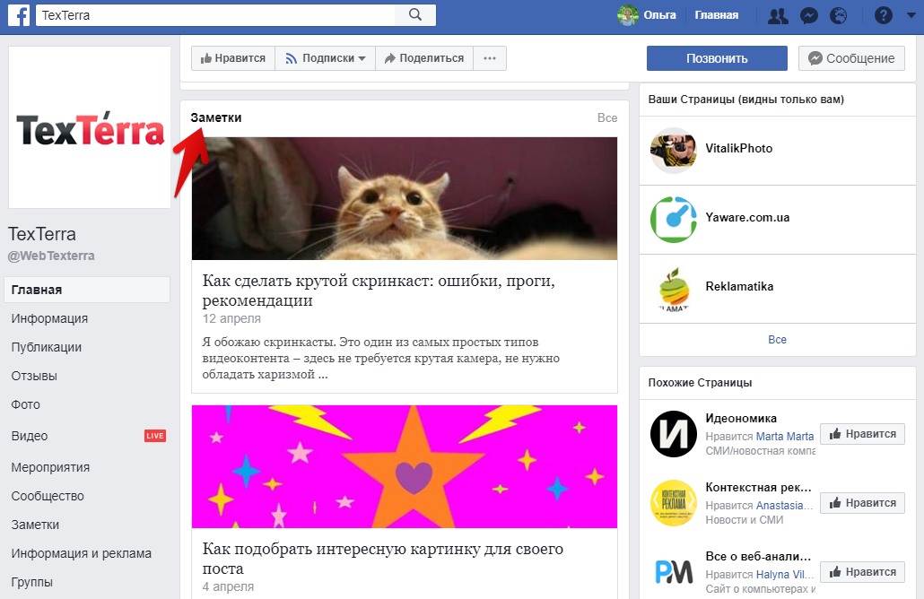Viewport: 924px width, 599px height.
Task: Click the search magnifier icon
Action: [x=415, y=14]
